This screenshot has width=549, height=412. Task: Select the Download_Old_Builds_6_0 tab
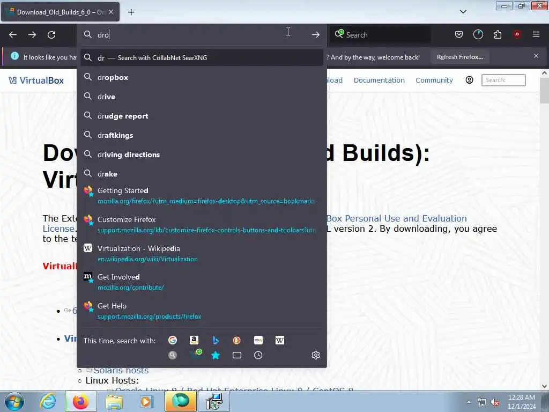[60, 12]
